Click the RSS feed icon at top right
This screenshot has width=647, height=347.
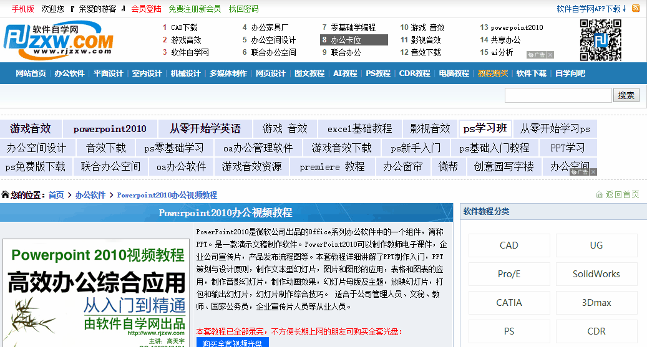pyautogui.click(x=636, y=8)
